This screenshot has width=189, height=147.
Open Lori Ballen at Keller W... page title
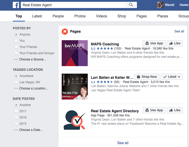tap(112, 78)
